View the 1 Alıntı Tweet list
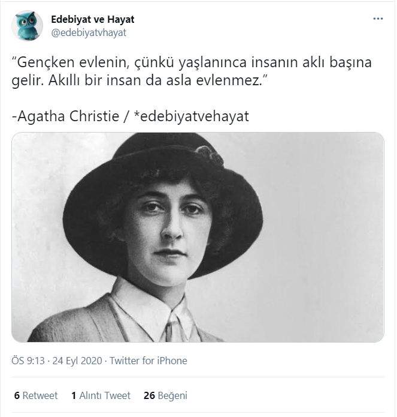This screenshot has width=397, height=417. (x=101, y=395)
